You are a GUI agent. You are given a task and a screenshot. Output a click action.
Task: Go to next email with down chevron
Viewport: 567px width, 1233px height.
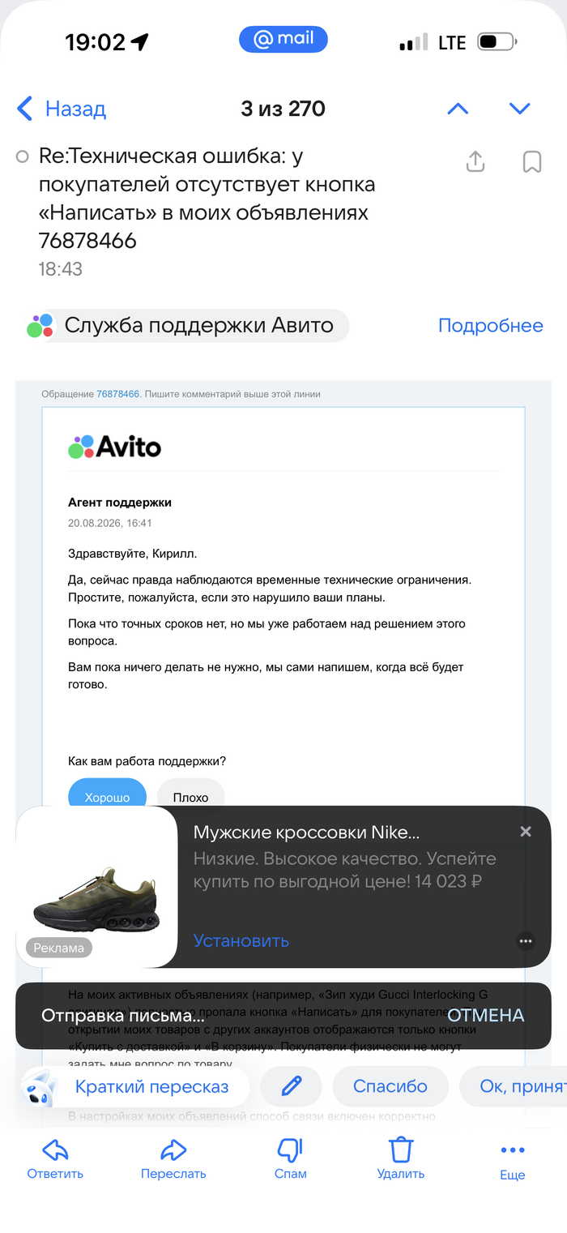(519, 109)
